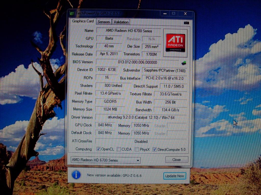Click the Texture Fillrate field 33.6 GTexel/s
This screenshot has width=261, height=195.
point(171,94)
